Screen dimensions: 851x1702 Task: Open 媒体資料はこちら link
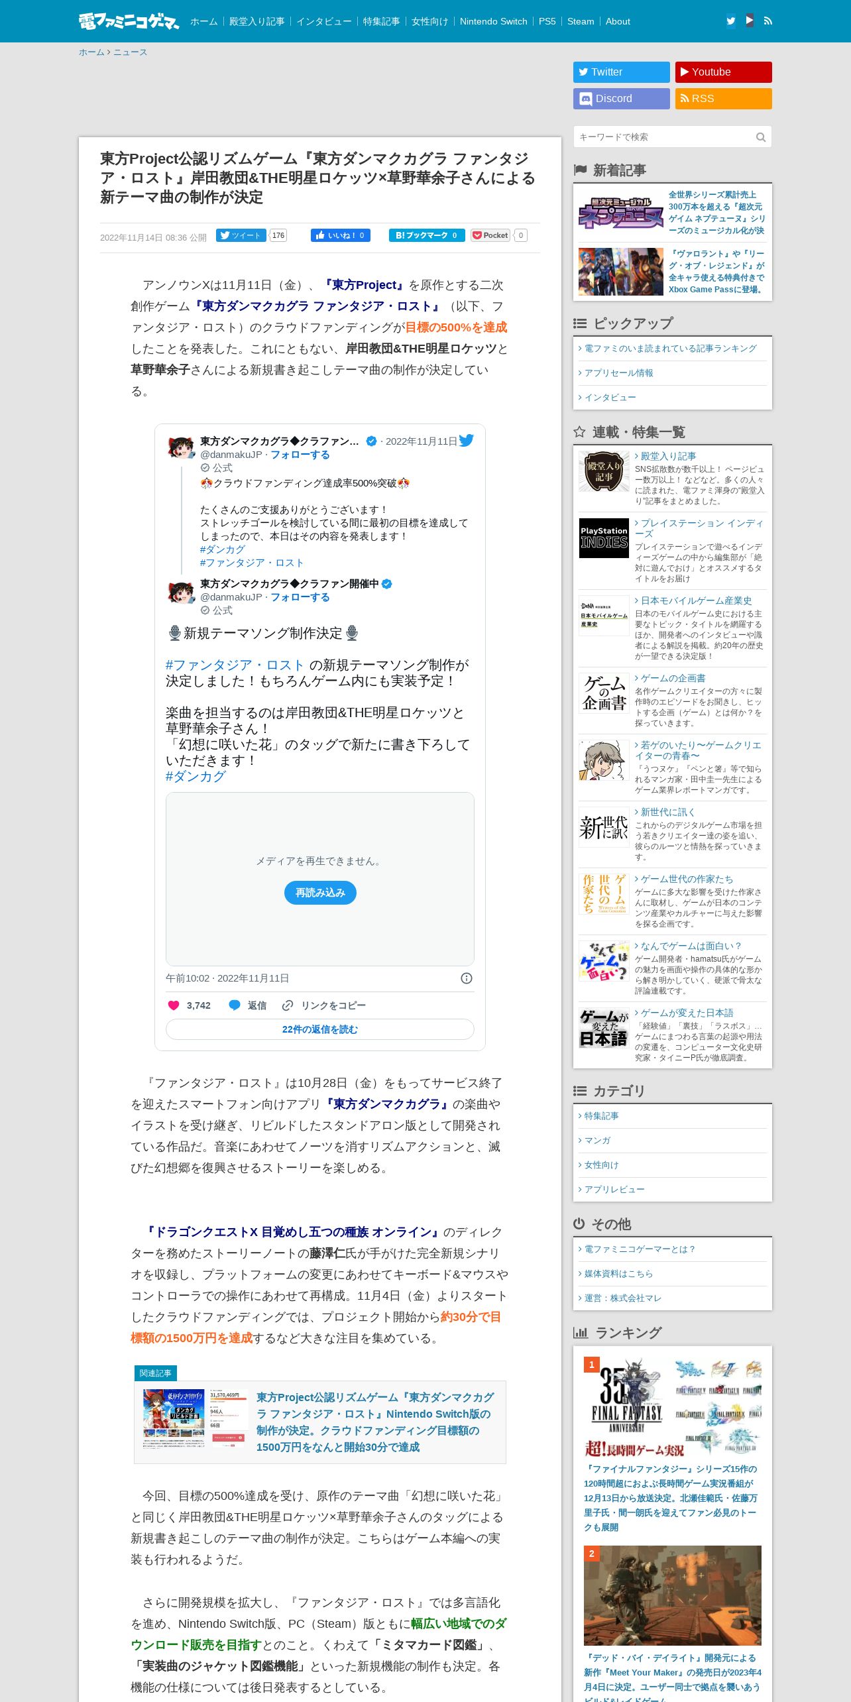tap(618, 1274)
